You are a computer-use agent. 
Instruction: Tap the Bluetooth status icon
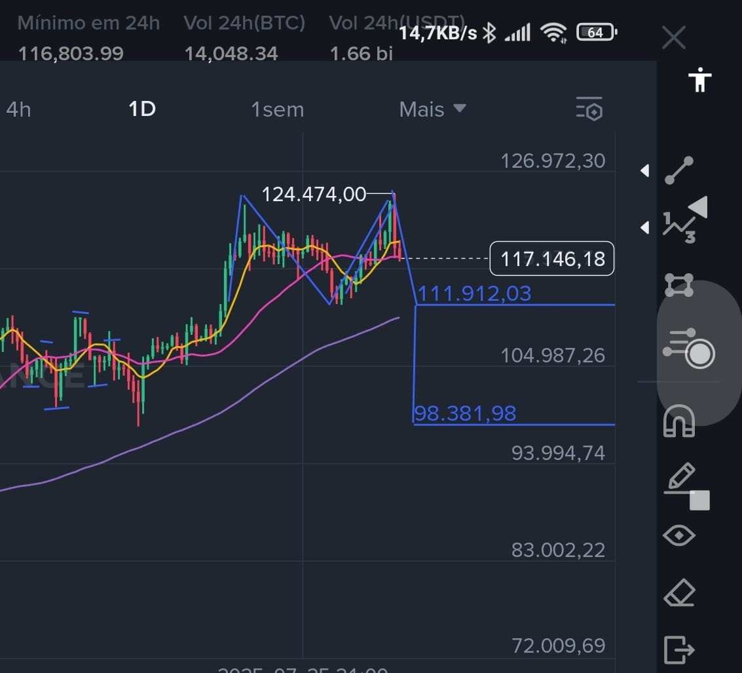point(490,33)
